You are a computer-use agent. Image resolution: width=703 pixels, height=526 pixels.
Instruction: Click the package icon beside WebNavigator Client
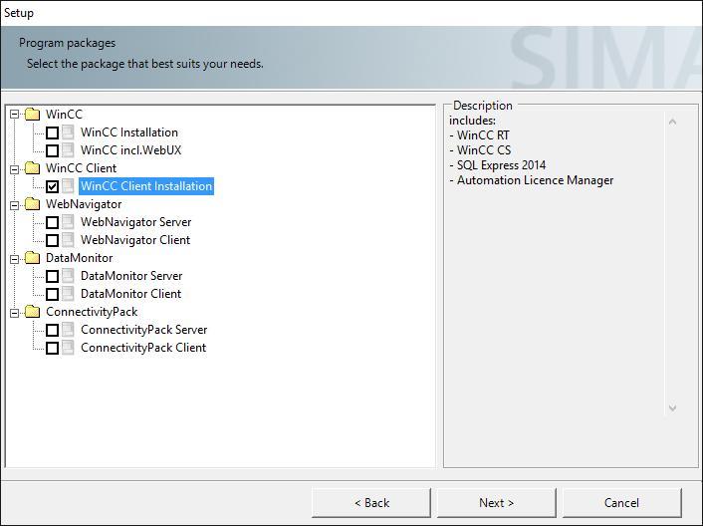pyautogui.click(x=68, y=240)
